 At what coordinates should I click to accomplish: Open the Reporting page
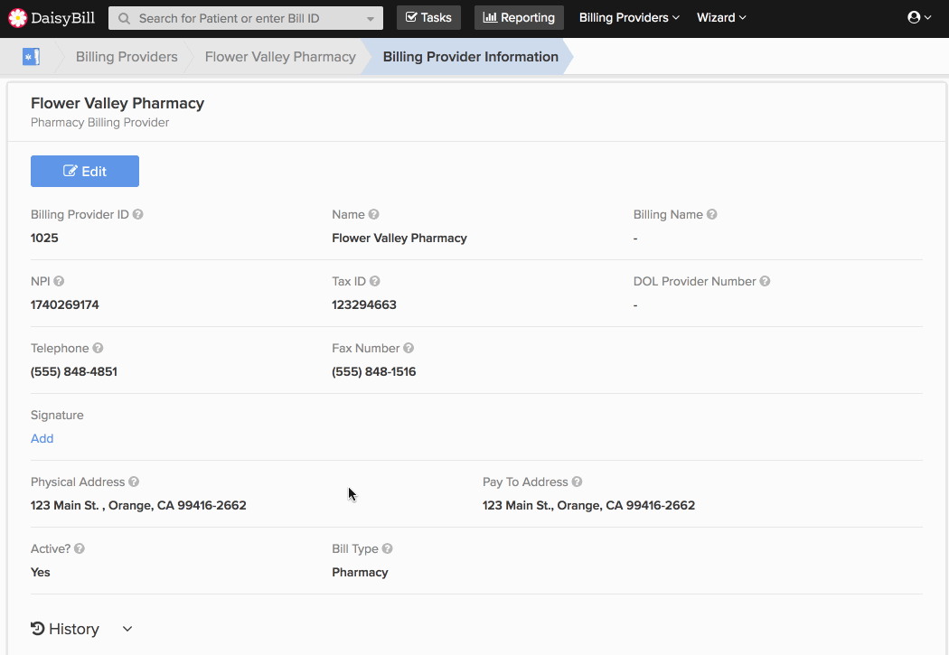[x=519, y=17]
